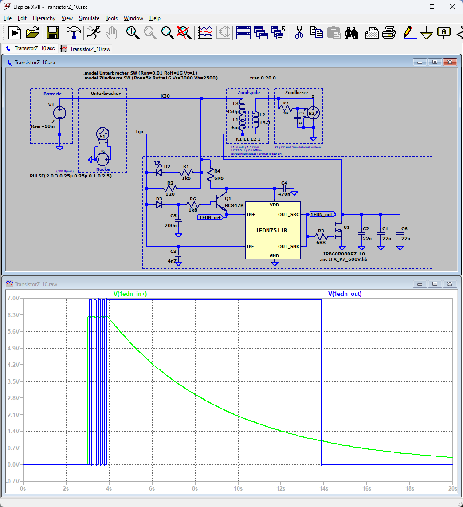Save the schematic with the floppy disk icon
Viewport: 463px width, 507px height.
[x=53, y=32]
